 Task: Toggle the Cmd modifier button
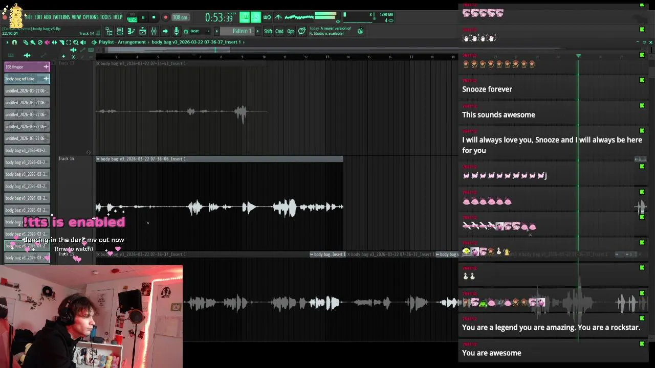pyautogui.click(x=279, y=31)
